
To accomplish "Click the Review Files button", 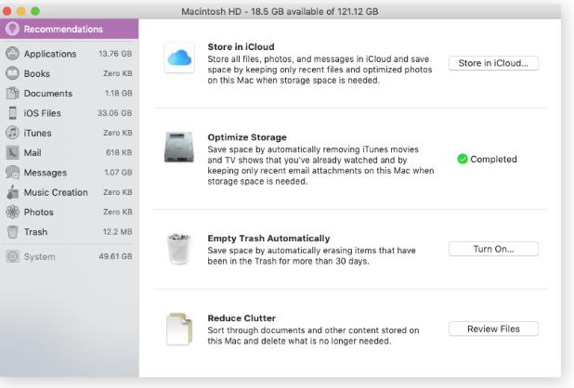I will point(493,329).
